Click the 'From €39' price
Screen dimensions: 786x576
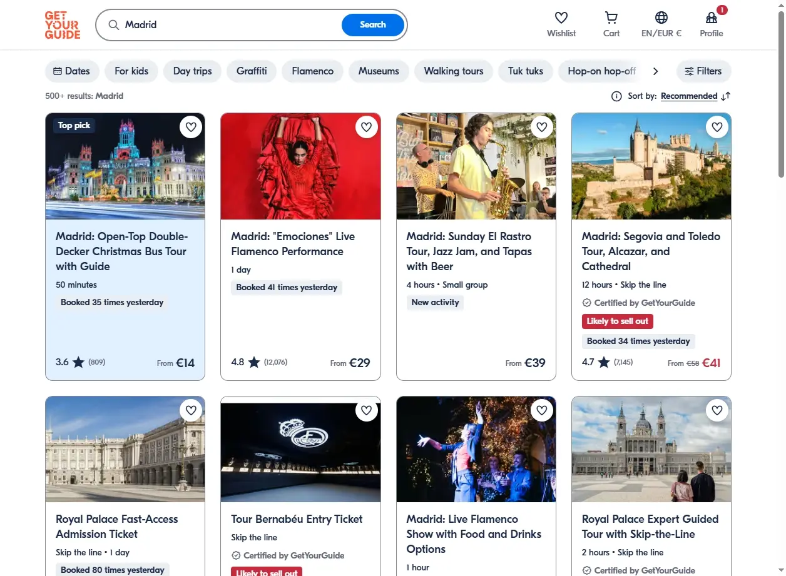coord(526,363)
